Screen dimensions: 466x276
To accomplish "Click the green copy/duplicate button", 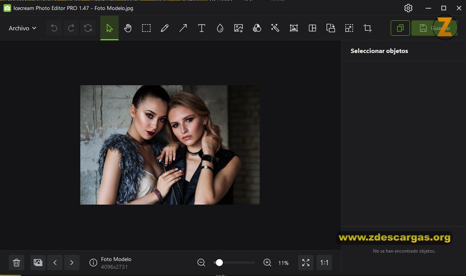I will [x=400, y=28].
